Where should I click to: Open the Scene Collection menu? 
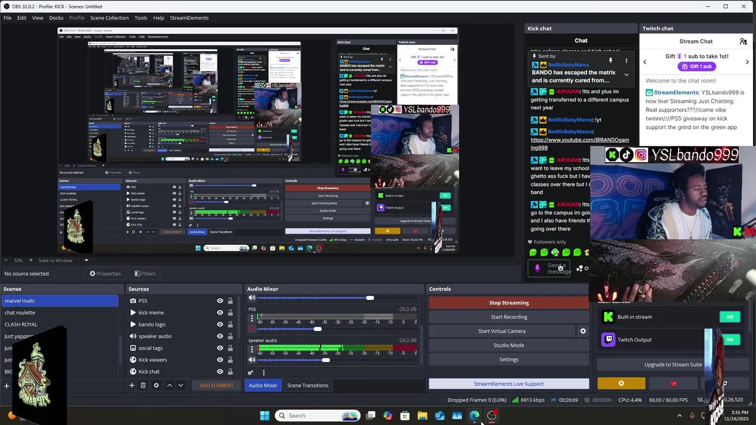109,18
